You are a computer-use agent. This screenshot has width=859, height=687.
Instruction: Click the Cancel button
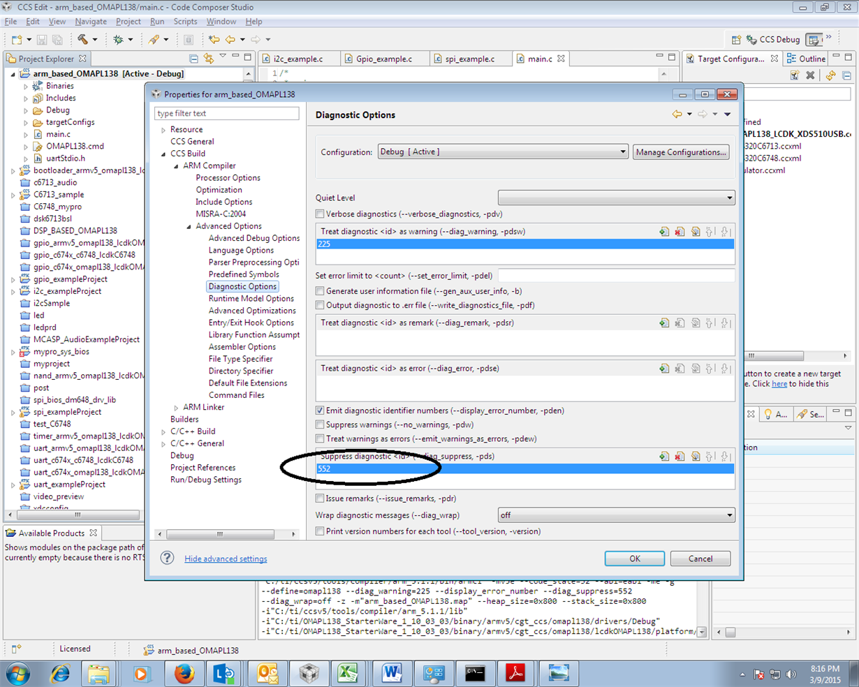tap(700, 559)
